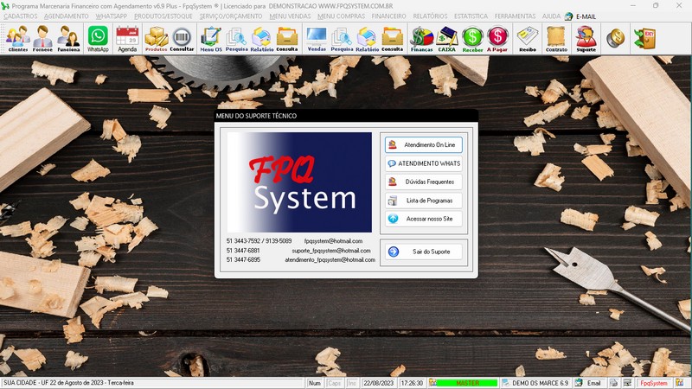Click the gold coins toolbar icon
Image resolution: width=692 pixels, height=389 pixels.
(x=615, y=39)
